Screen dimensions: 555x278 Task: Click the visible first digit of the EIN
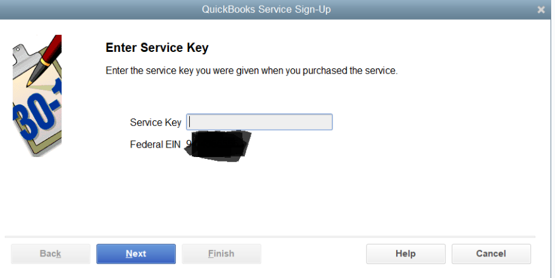click(189, 144)
